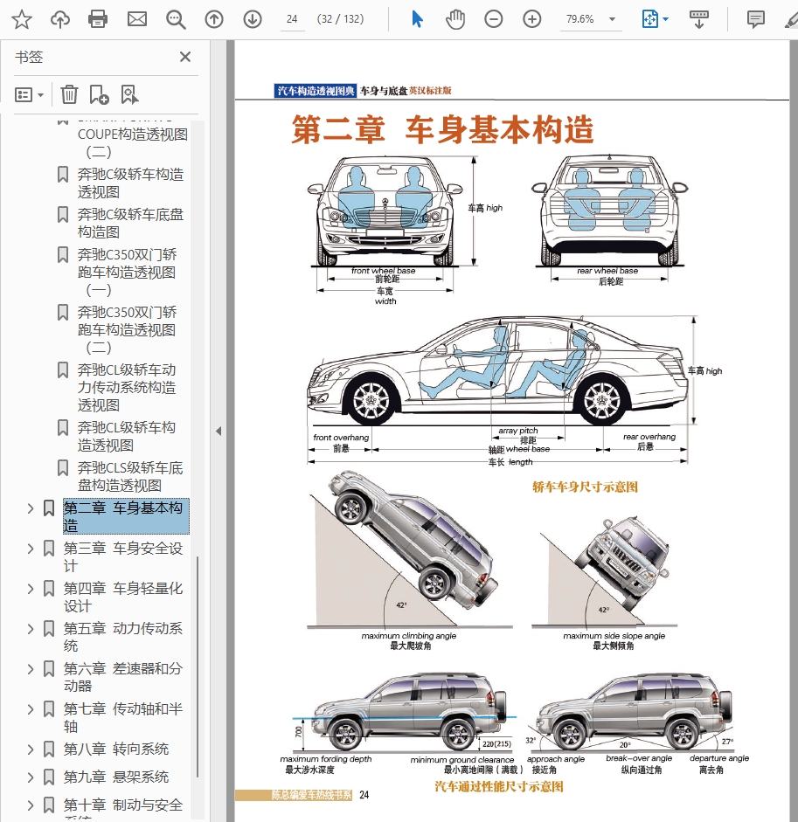Select the 奔驰C级轿车底盘构造图 bookmark

(x=130, y=223)
